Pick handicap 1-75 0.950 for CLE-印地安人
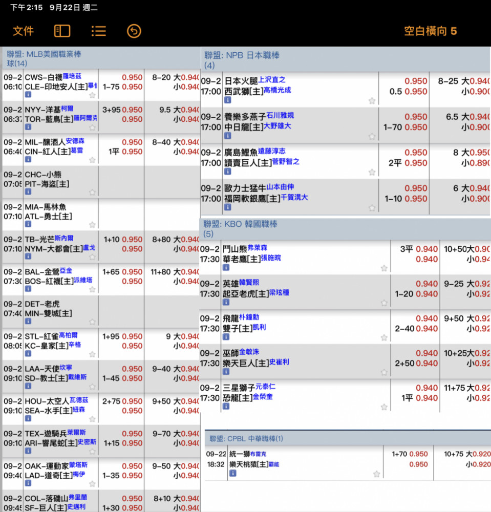The image size is (491, 512). (x=122, y=87)
